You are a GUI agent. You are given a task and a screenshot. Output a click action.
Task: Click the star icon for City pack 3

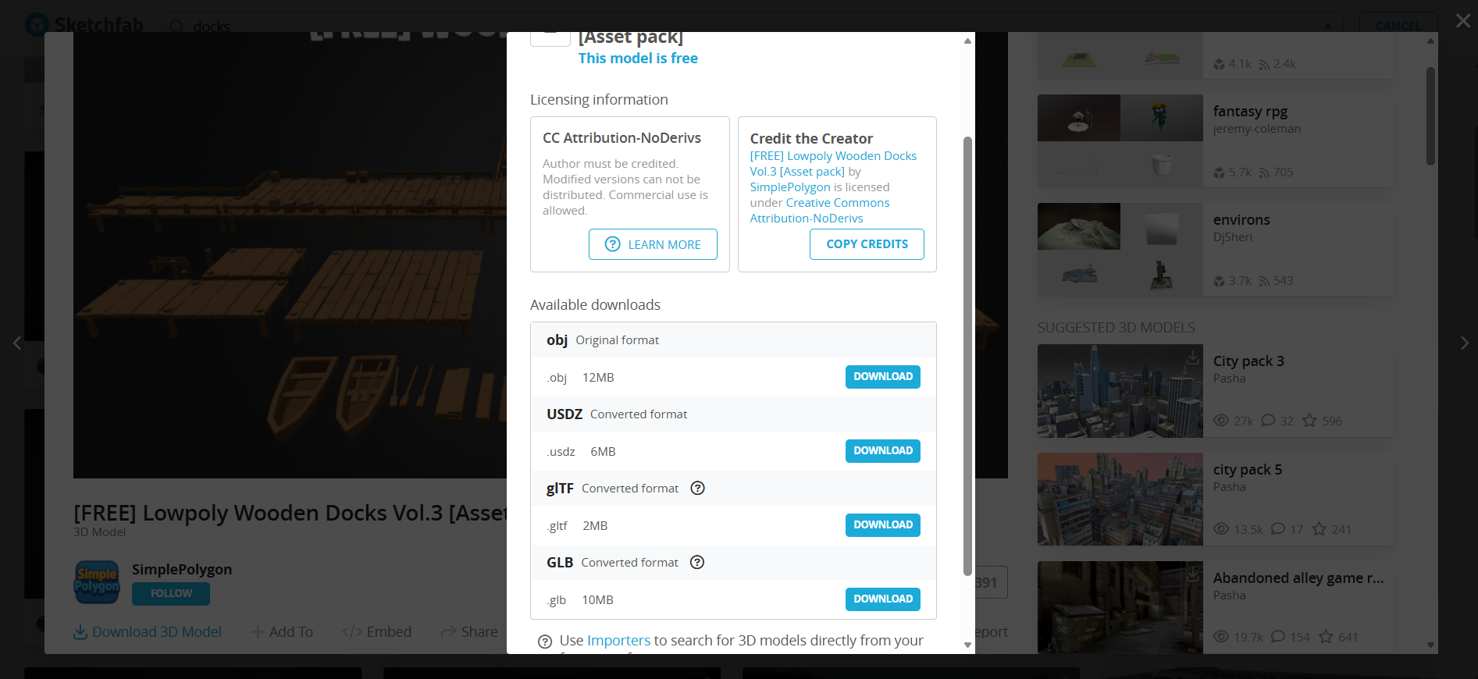point(1309,421)
